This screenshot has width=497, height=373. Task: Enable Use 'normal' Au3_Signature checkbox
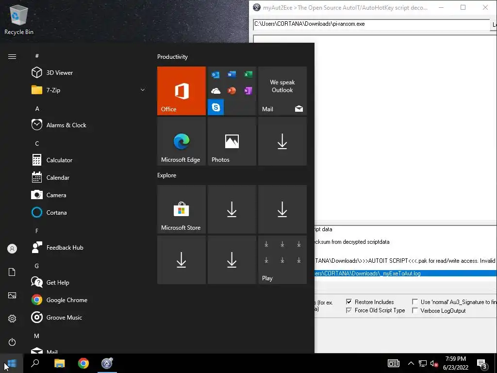point(415,302)
